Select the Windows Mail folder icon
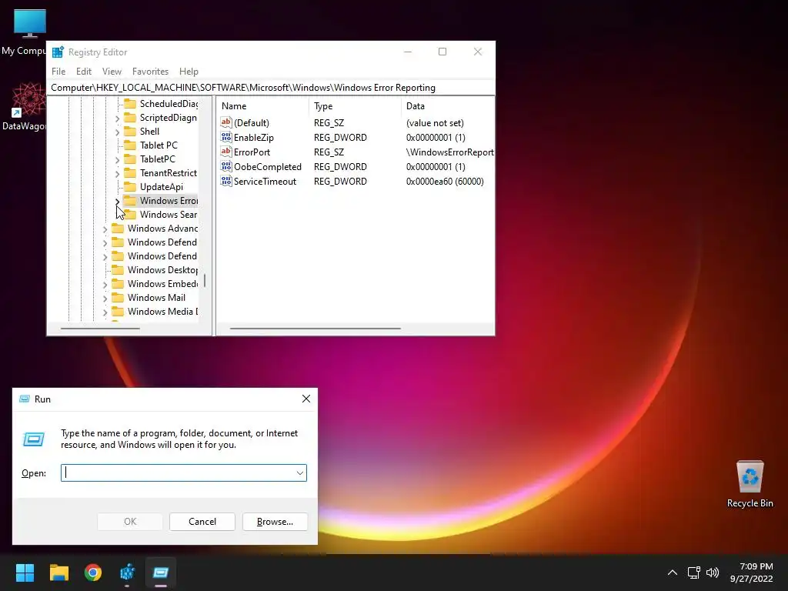 [x=118, y=298]
